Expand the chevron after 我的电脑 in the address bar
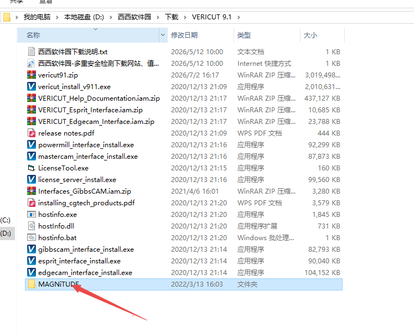This screenshot has height=332, width=414. click(x=57, y=17)
